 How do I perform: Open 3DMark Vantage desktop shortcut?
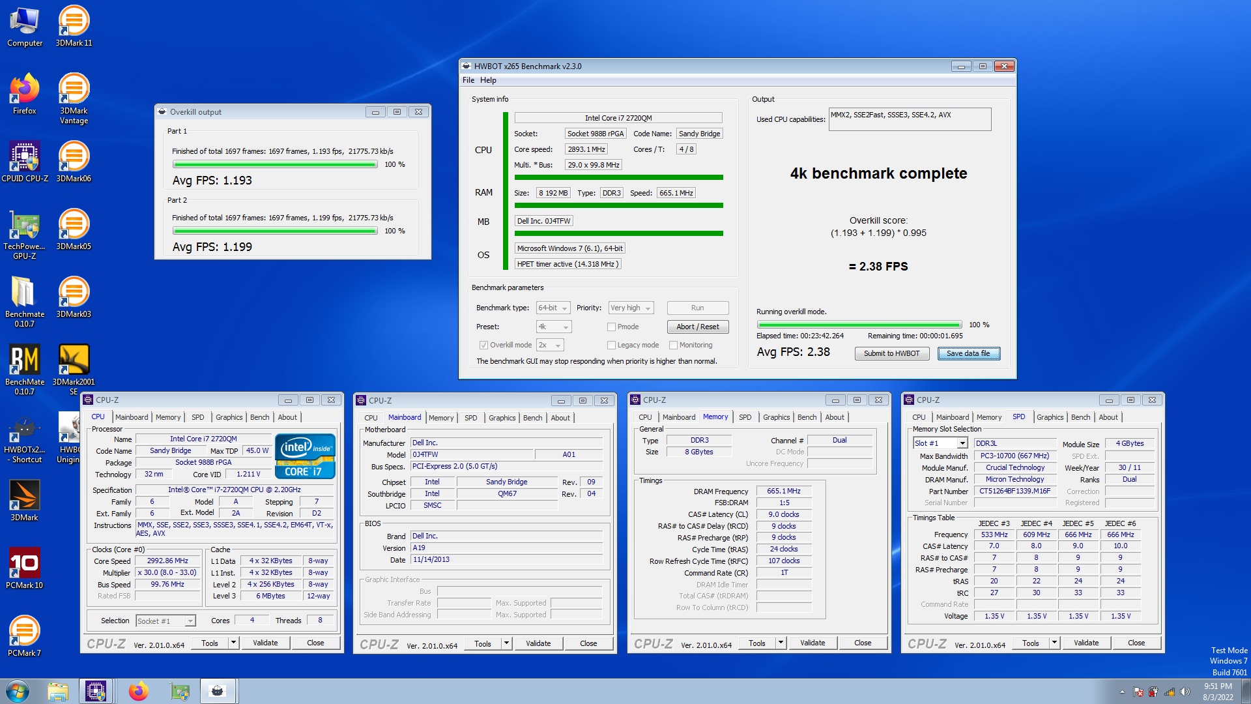point(74,98)
